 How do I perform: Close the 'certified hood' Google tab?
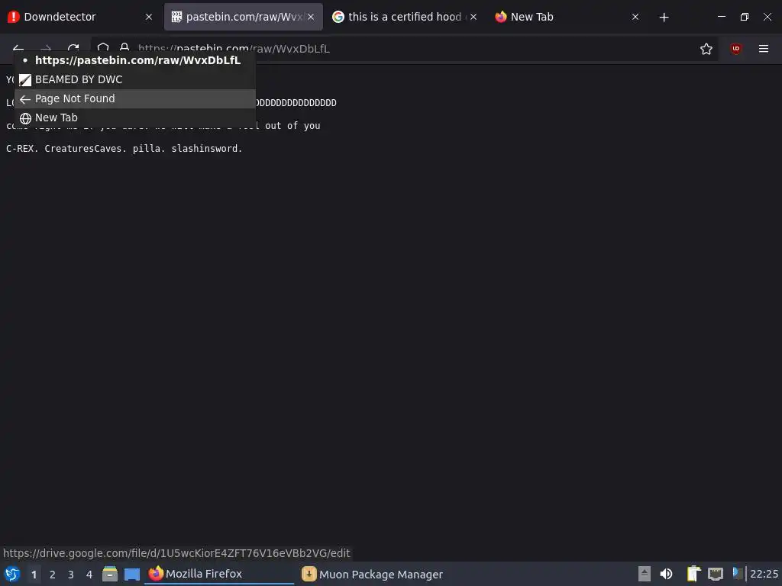[473, 17]
